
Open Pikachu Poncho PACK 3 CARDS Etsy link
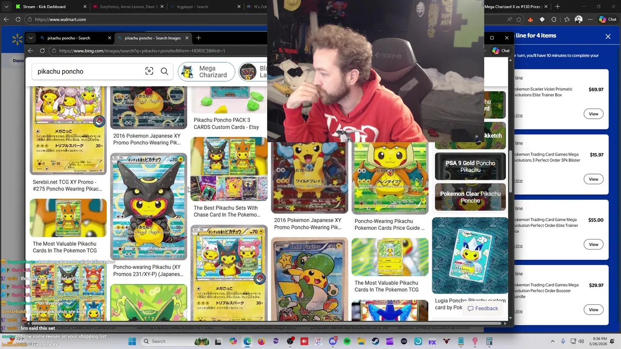coord(227,124)
